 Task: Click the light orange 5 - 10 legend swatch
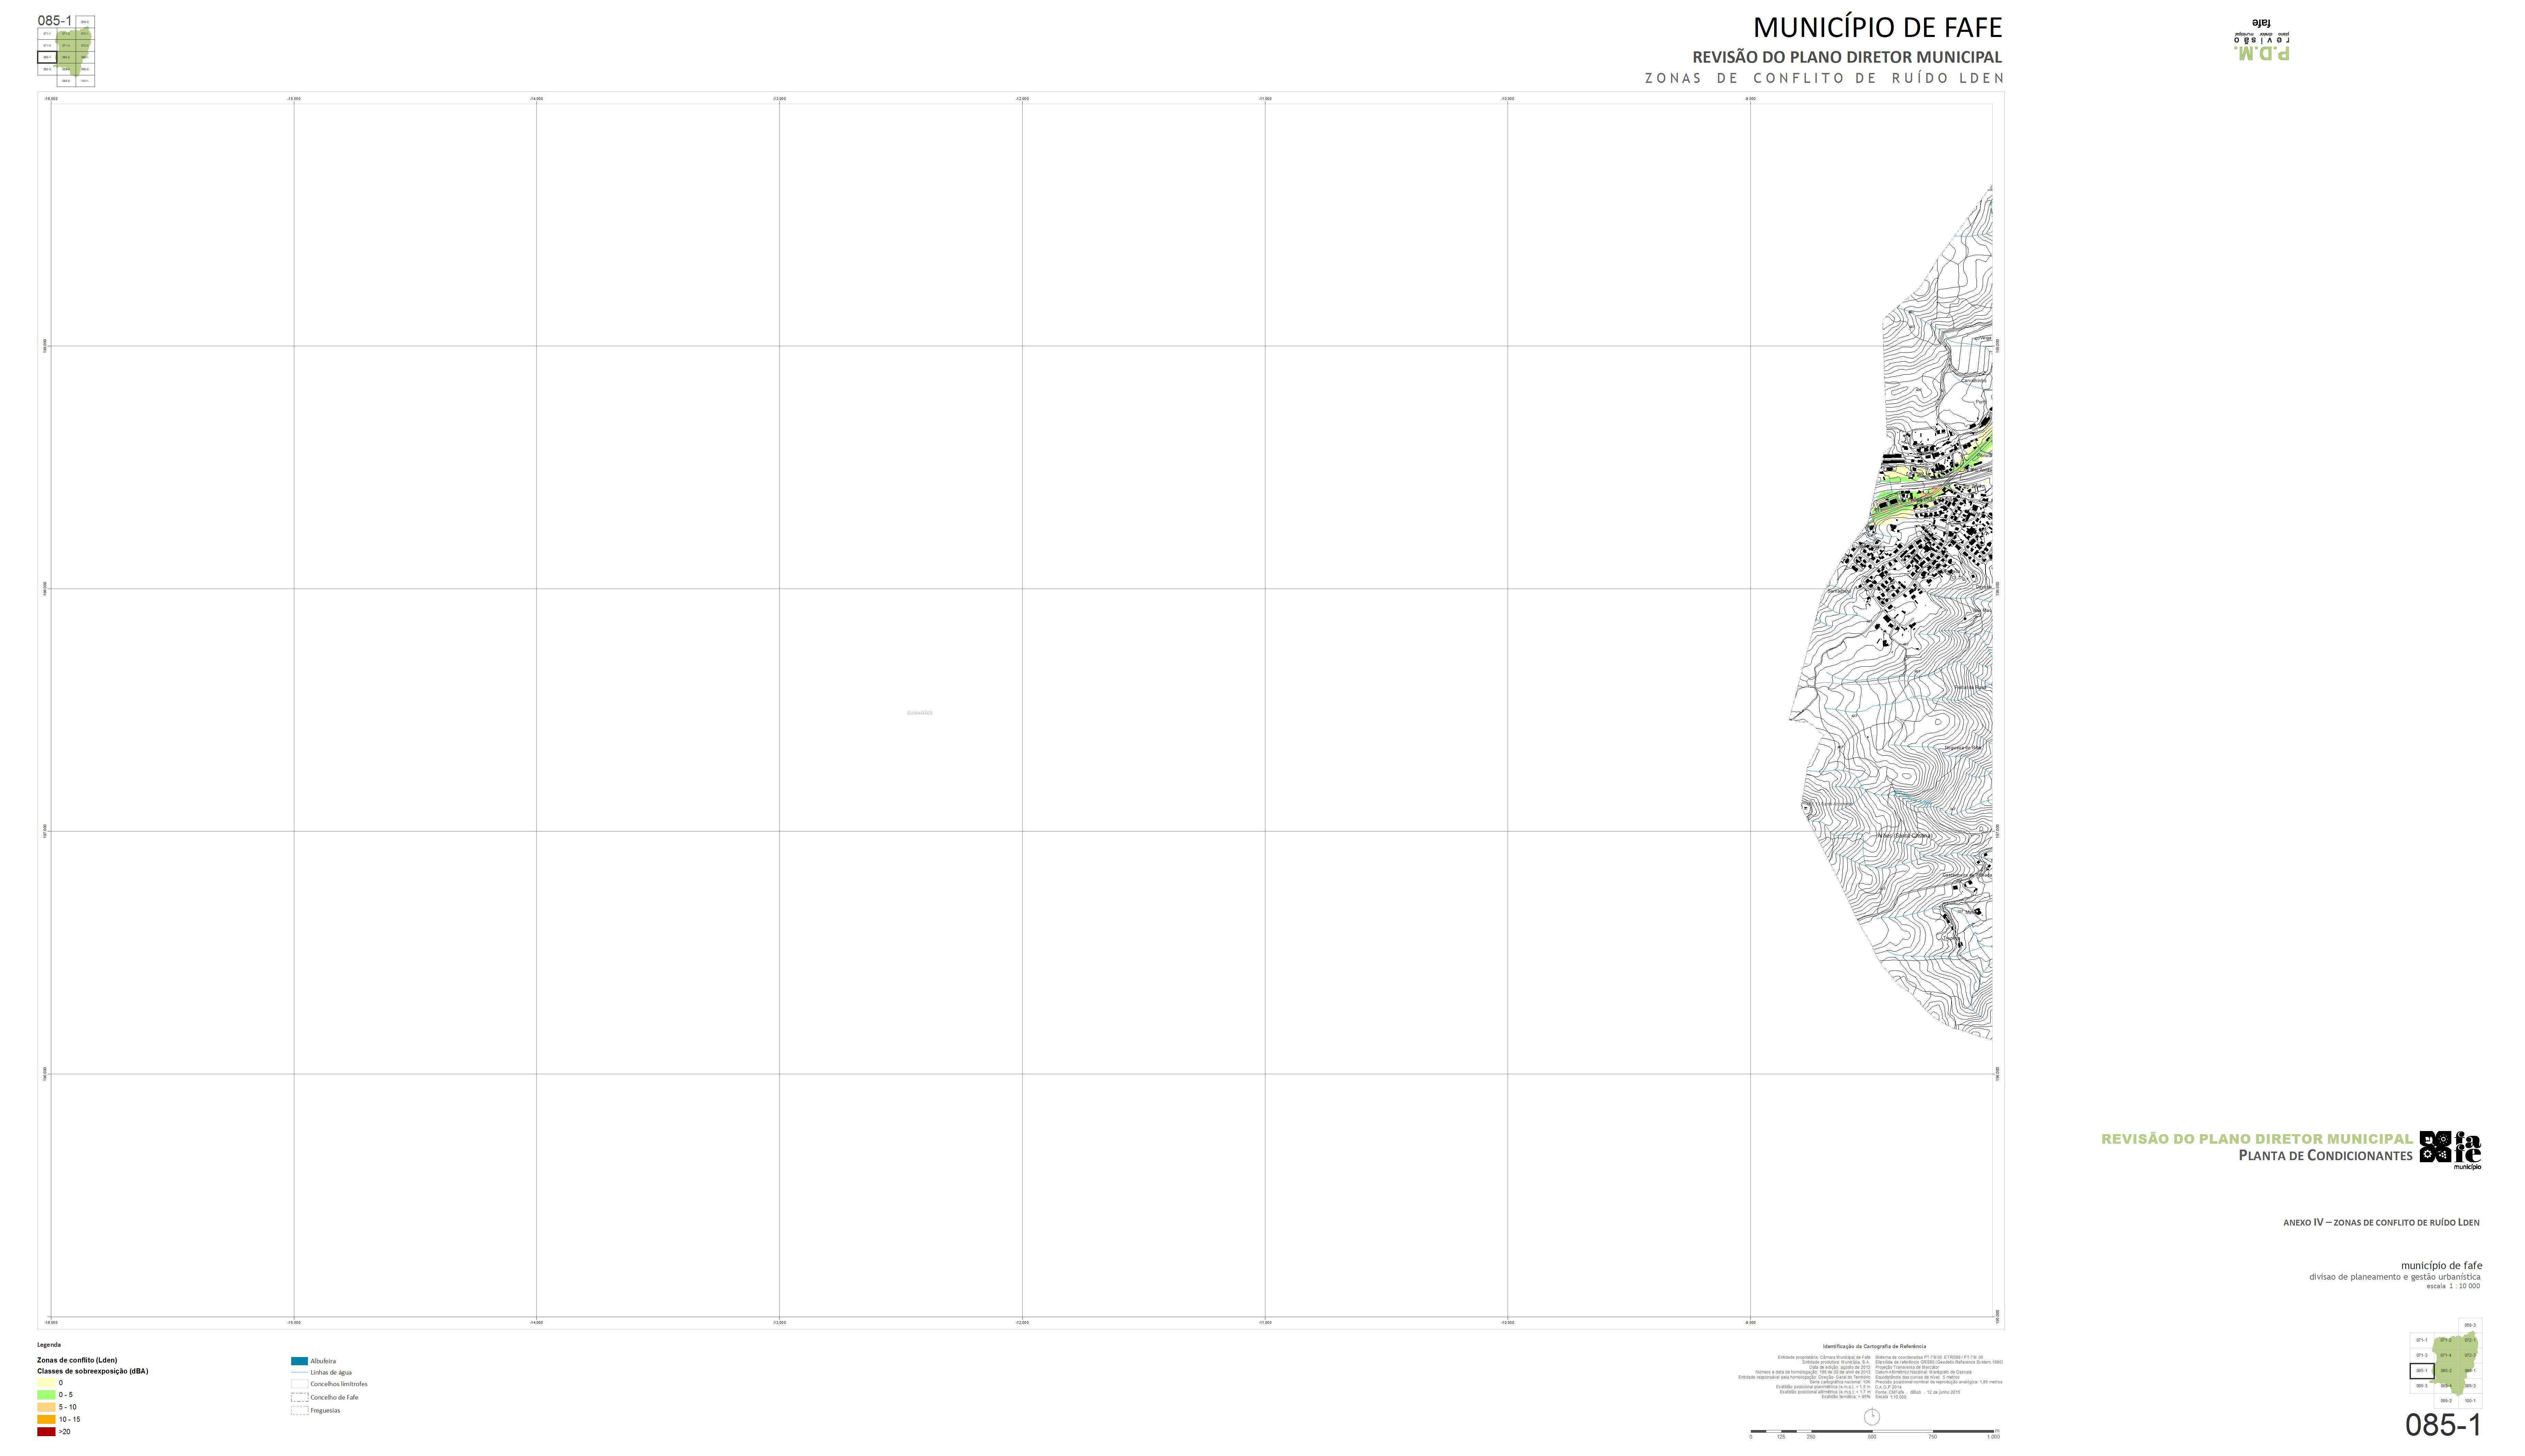46,1407
